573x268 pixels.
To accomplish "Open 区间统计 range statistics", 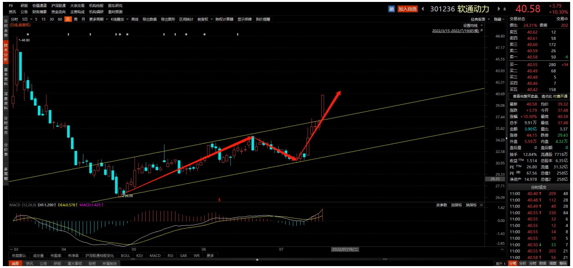I will pos(186,19).
